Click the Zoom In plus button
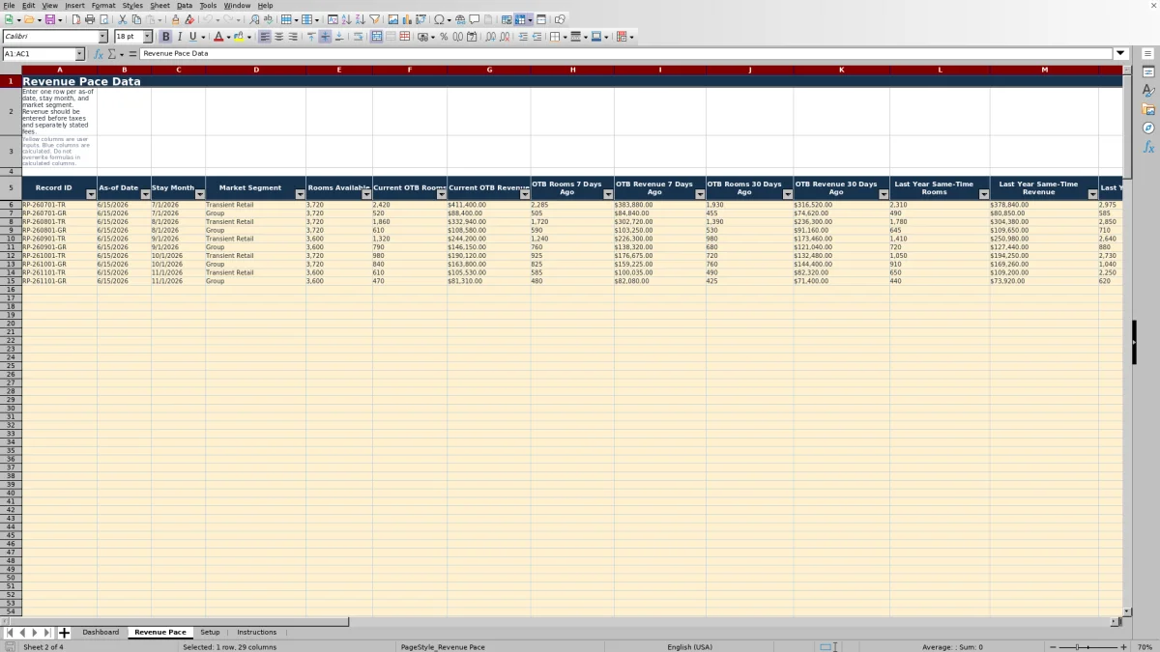Screen dimensions: 1160x652 [1123, 647]
